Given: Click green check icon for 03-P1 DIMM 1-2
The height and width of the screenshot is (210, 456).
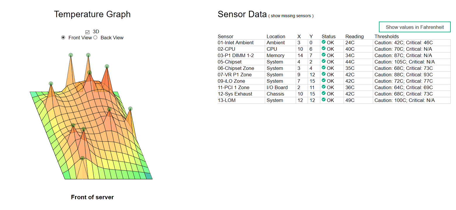Looking at the screenshot, I should click(x=323, y=55).
